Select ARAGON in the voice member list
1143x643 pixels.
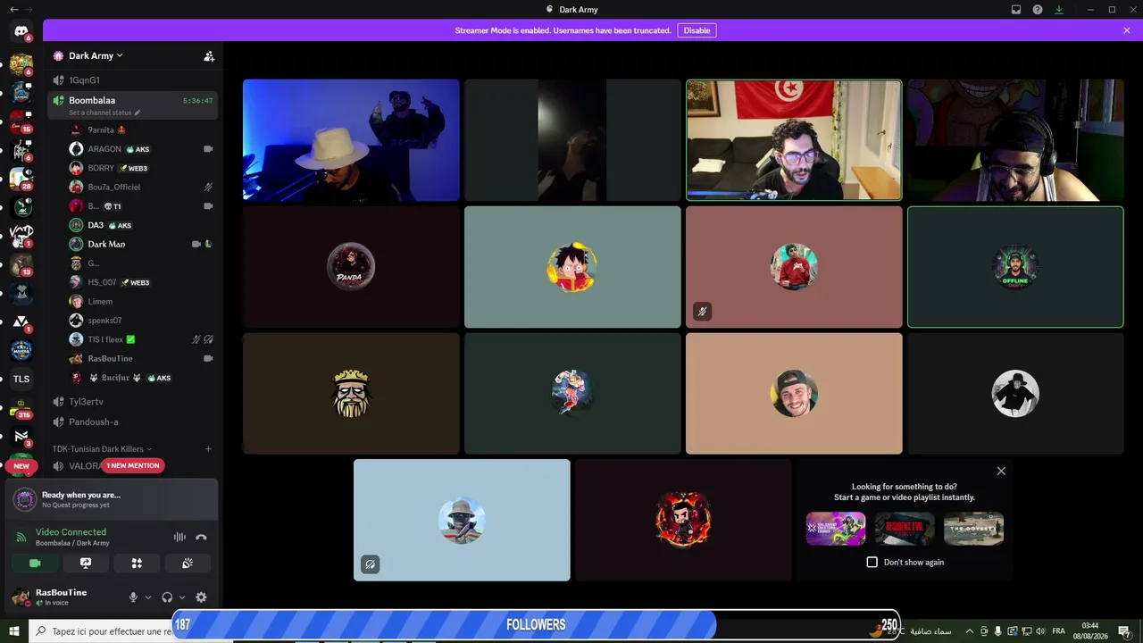tap(143, 149)
